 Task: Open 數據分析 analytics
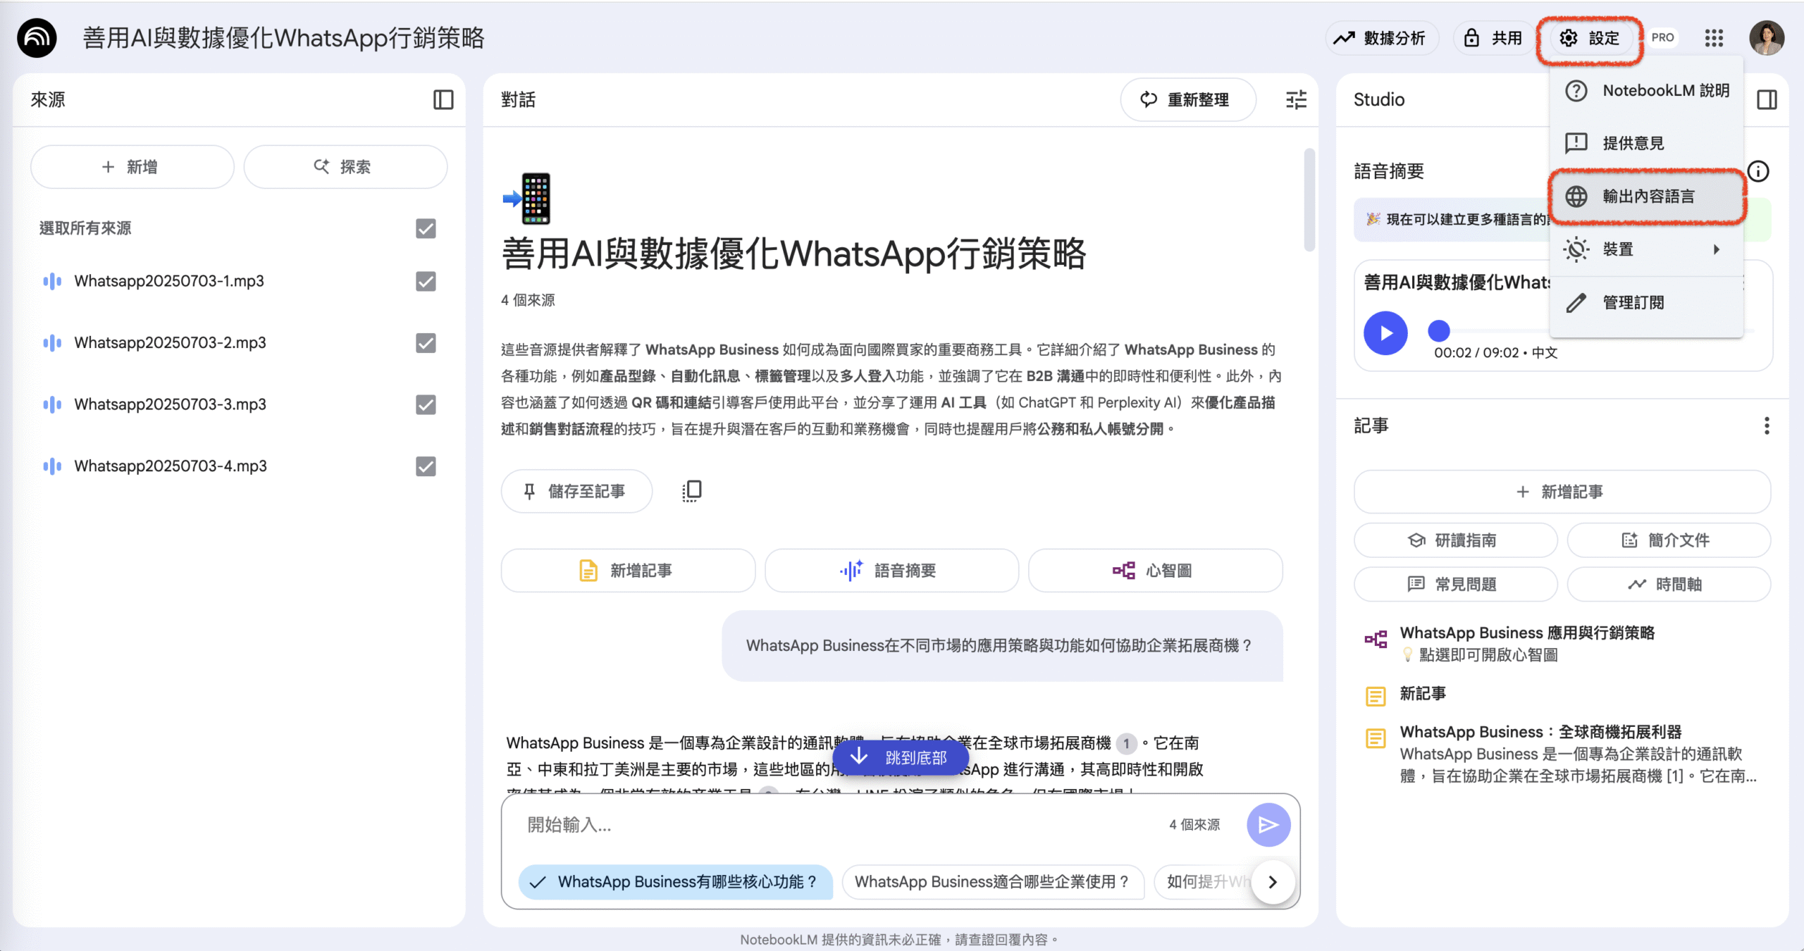[1381, 38]
